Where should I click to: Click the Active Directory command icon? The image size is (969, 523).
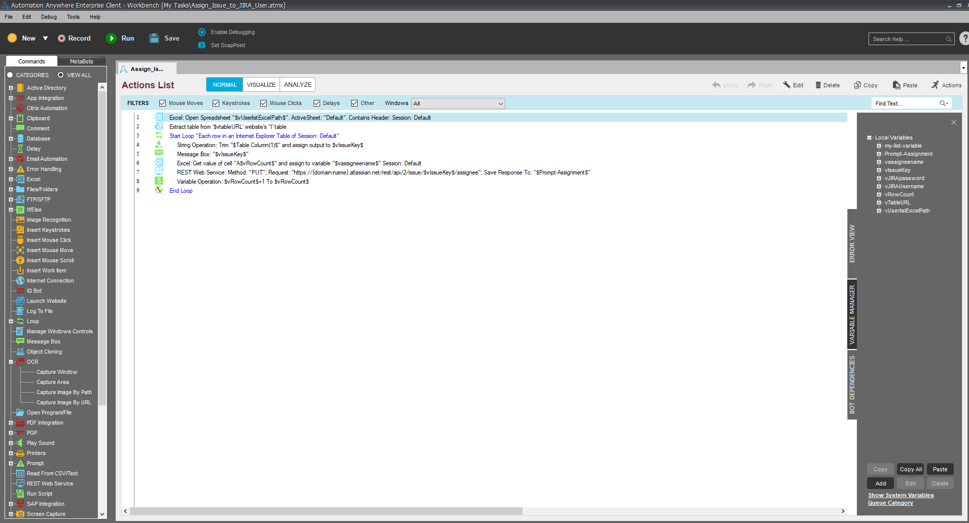pyautogui.click(x=20, y=88)
